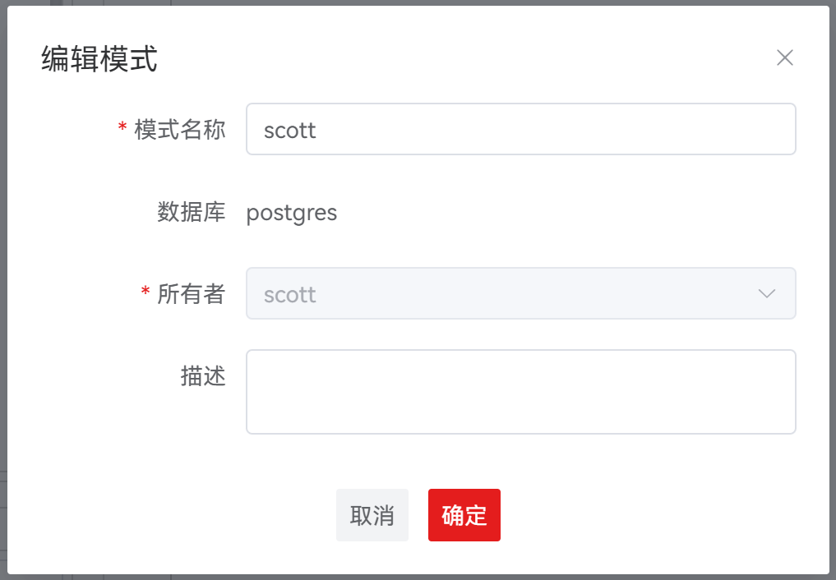
Task: Focus the 描述 text area
Action: pyautogui.click(x=521, y=392)
